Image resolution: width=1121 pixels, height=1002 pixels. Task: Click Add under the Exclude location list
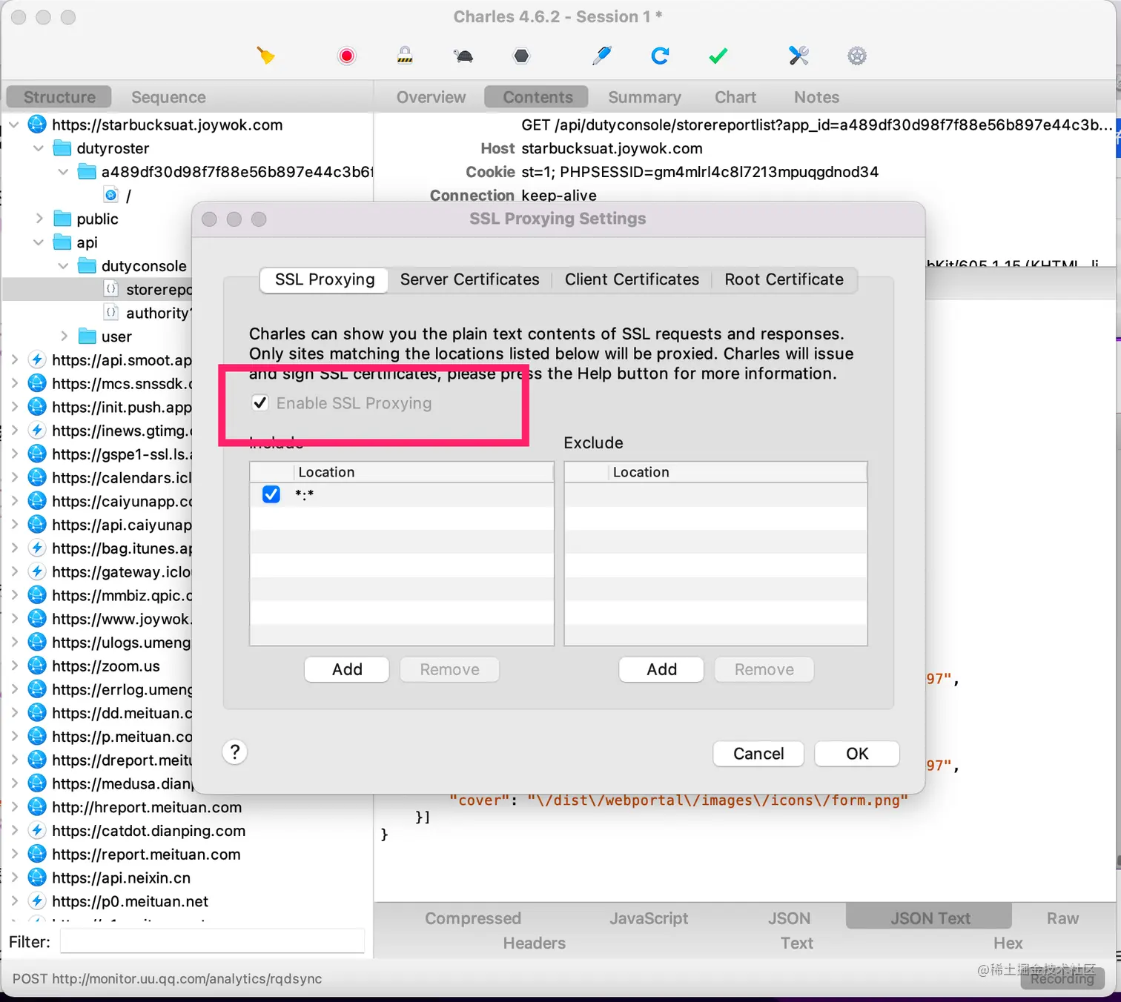(661, 669)
